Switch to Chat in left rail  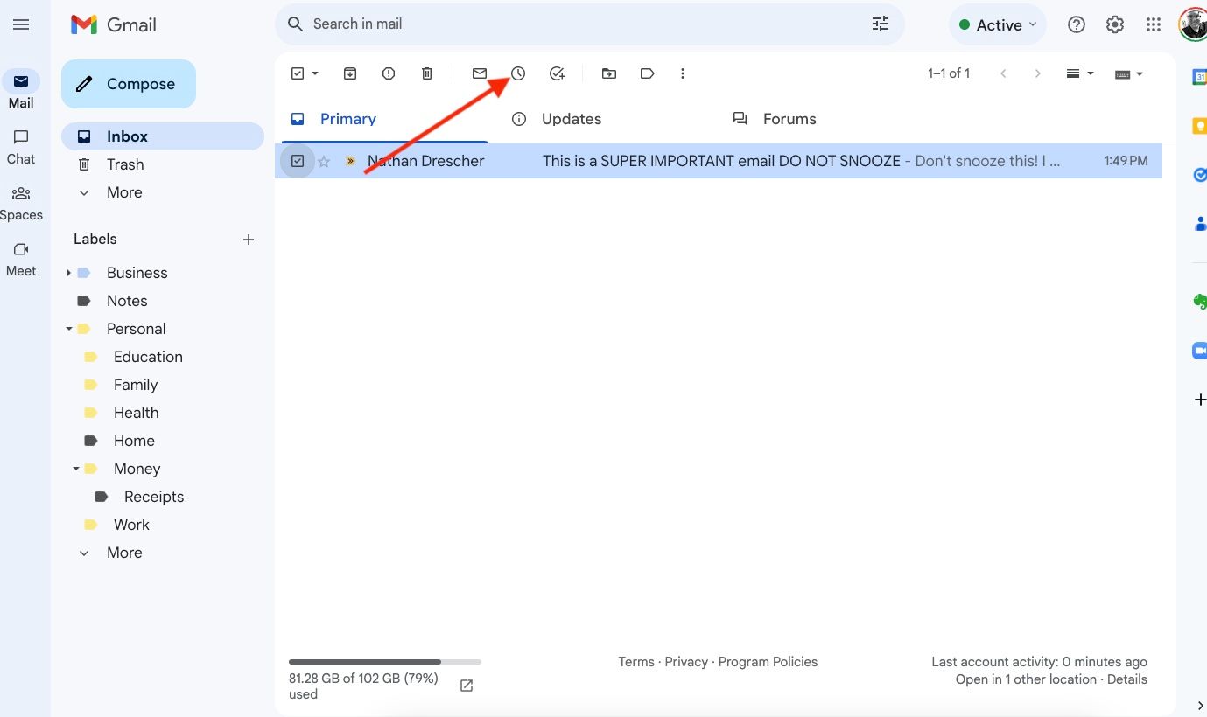(21, 146)
